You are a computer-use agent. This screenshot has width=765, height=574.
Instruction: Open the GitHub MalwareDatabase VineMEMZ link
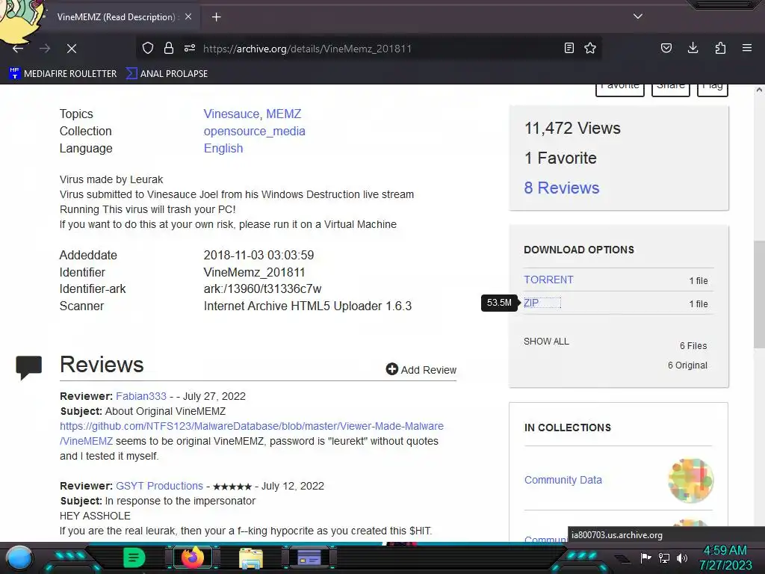tap(251, 433)
